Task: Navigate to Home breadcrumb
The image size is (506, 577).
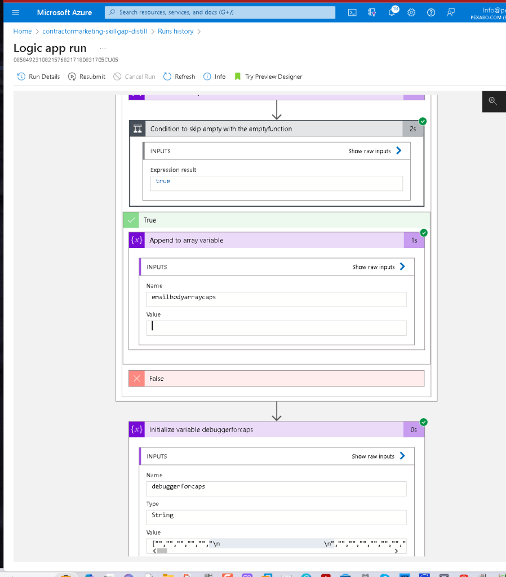Action: [23, 32]
